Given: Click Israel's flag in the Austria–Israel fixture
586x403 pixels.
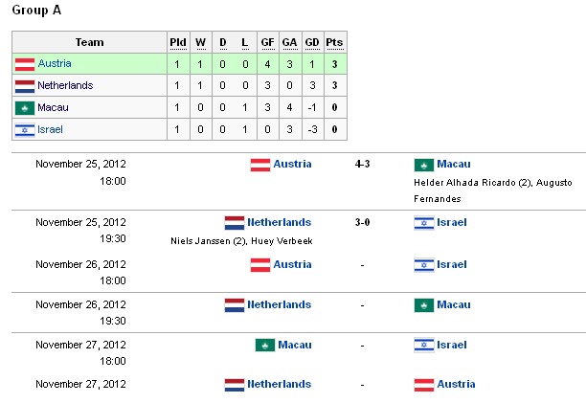Looking at the screenshot, I should coord(423,265).
